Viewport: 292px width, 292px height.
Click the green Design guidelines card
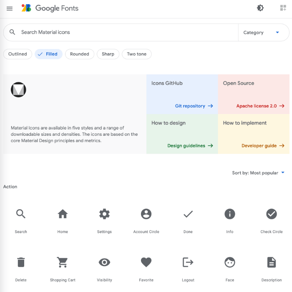pyautogui.click(x=182, y=134)
